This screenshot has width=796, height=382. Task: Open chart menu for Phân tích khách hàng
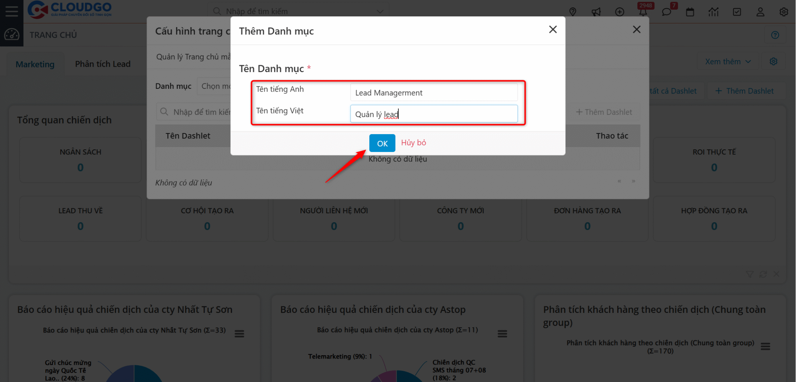(765, 346)
